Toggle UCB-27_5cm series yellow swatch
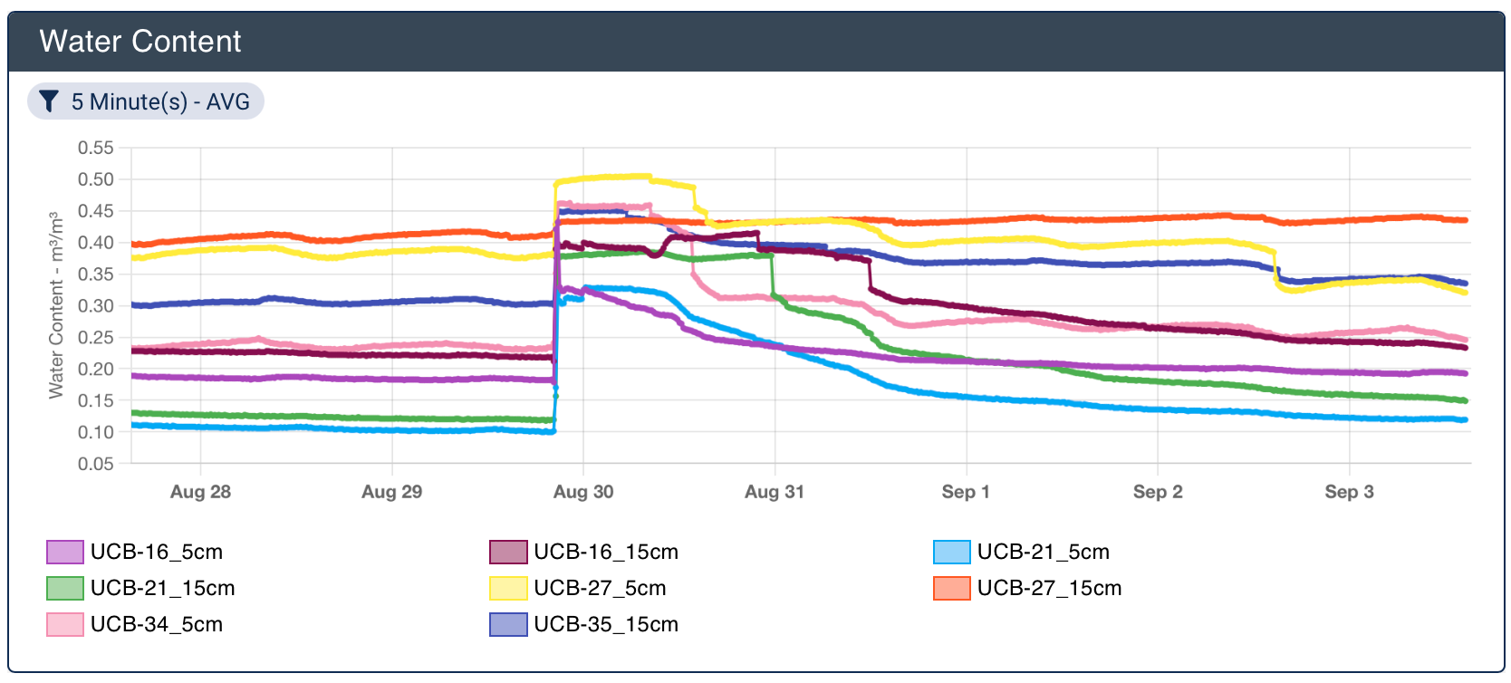Viewport: 1511px width, 683px height. pyautogui.click(x=508, y=588)
